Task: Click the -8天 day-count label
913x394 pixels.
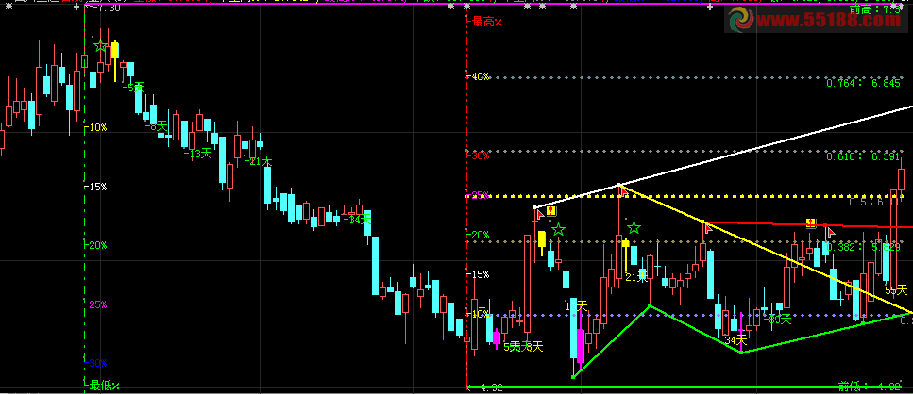Action: 156,125
